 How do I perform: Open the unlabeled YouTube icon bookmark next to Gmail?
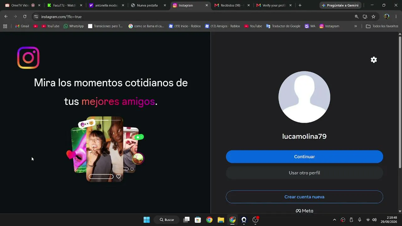35,26
